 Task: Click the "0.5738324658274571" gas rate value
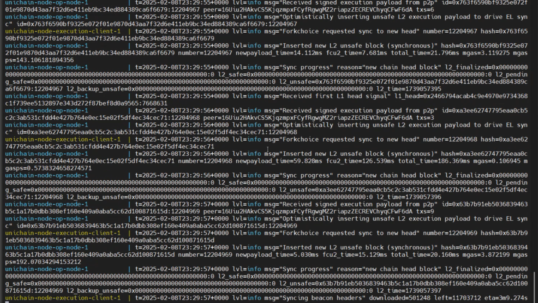[x=60, y=168]
